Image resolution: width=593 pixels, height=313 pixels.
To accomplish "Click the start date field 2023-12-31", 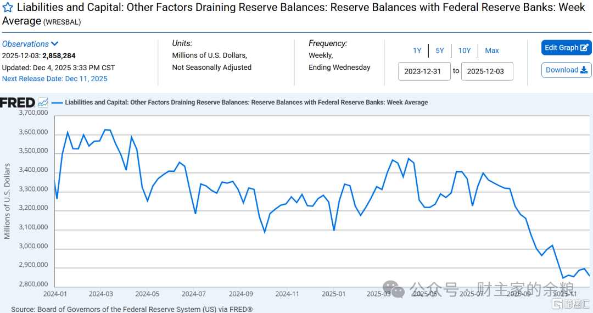I will pos(423,71).
